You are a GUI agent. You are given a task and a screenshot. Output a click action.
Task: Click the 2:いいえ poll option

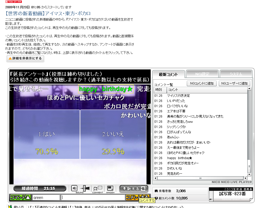tap(113, 134)
